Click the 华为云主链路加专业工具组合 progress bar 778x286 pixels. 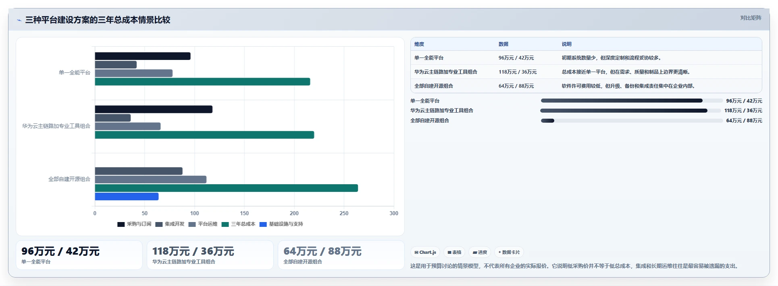point(631,111)
